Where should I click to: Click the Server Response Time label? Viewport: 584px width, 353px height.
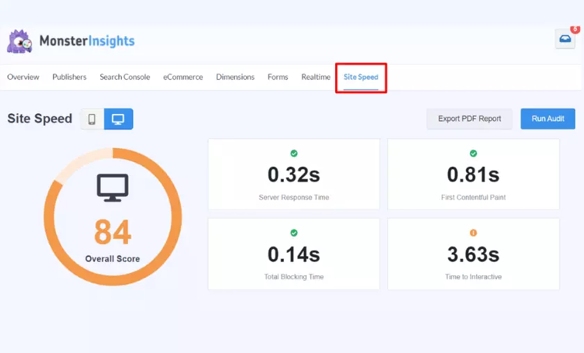tap(294, 197)
